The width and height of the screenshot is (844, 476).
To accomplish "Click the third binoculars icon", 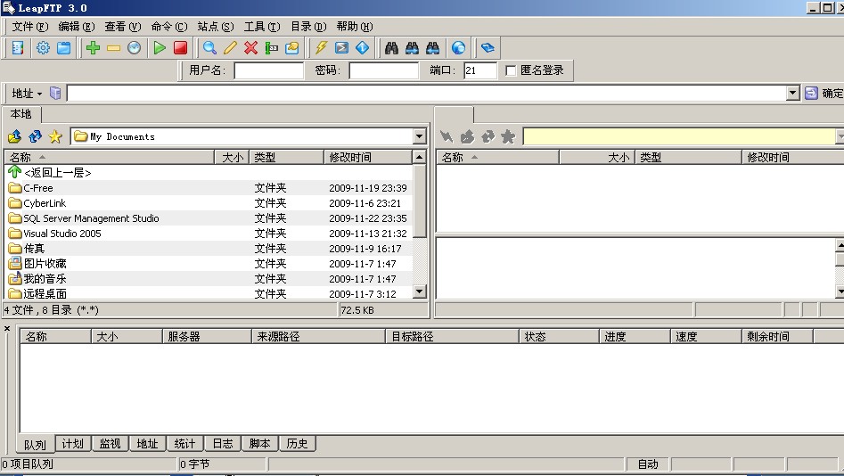I will (433, 48).
